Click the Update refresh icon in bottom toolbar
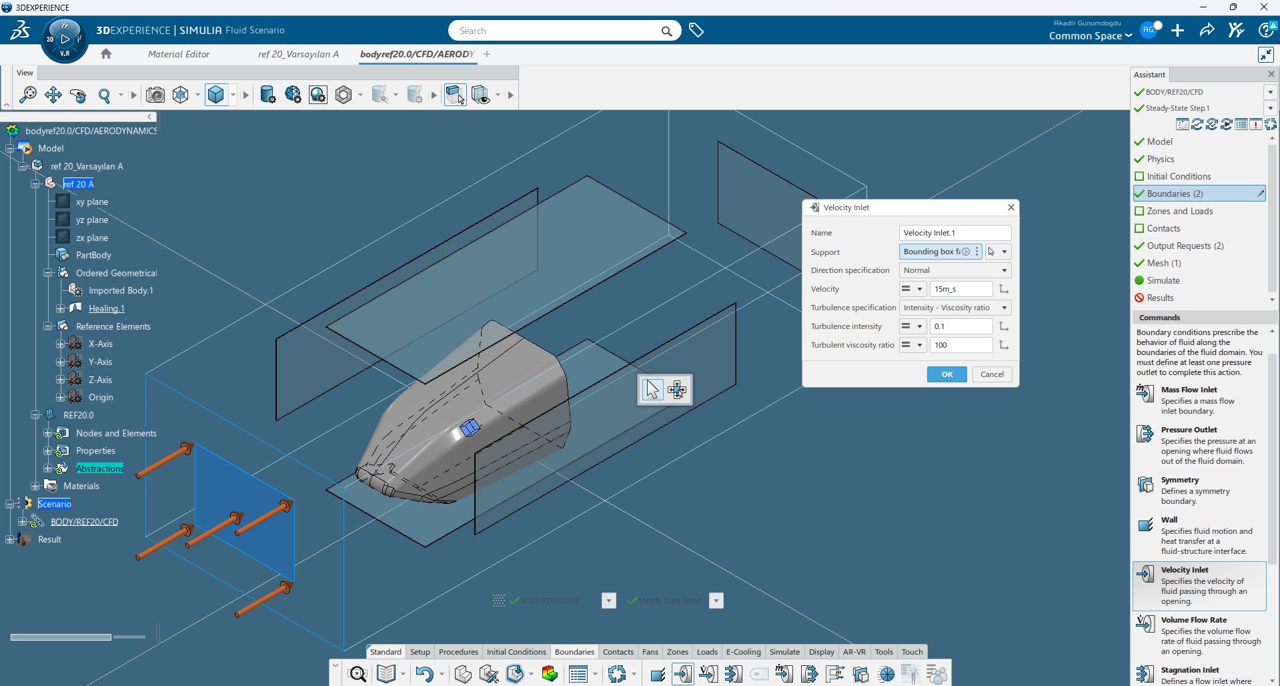This screenshot has width=1280, height=686. (x=617, y=674)
